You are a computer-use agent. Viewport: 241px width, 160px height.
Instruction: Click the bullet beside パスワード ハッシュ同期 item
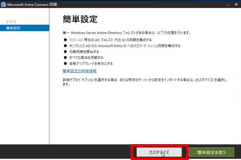[x=65, y=46]
